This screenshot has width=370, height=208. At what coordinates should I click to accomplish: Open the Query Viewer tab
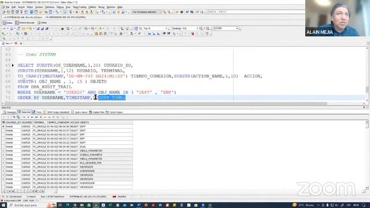[79, 112]
